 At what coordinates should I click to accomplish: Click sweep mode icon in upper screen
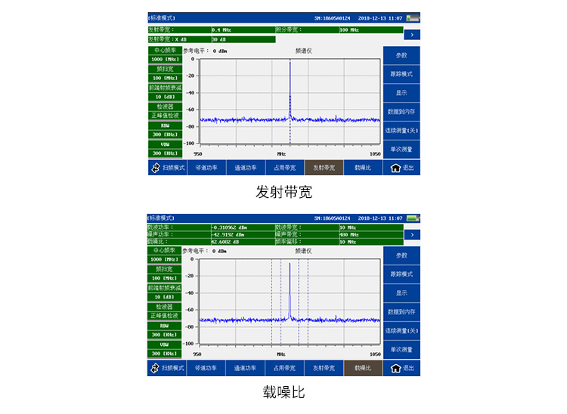[155, 168]
